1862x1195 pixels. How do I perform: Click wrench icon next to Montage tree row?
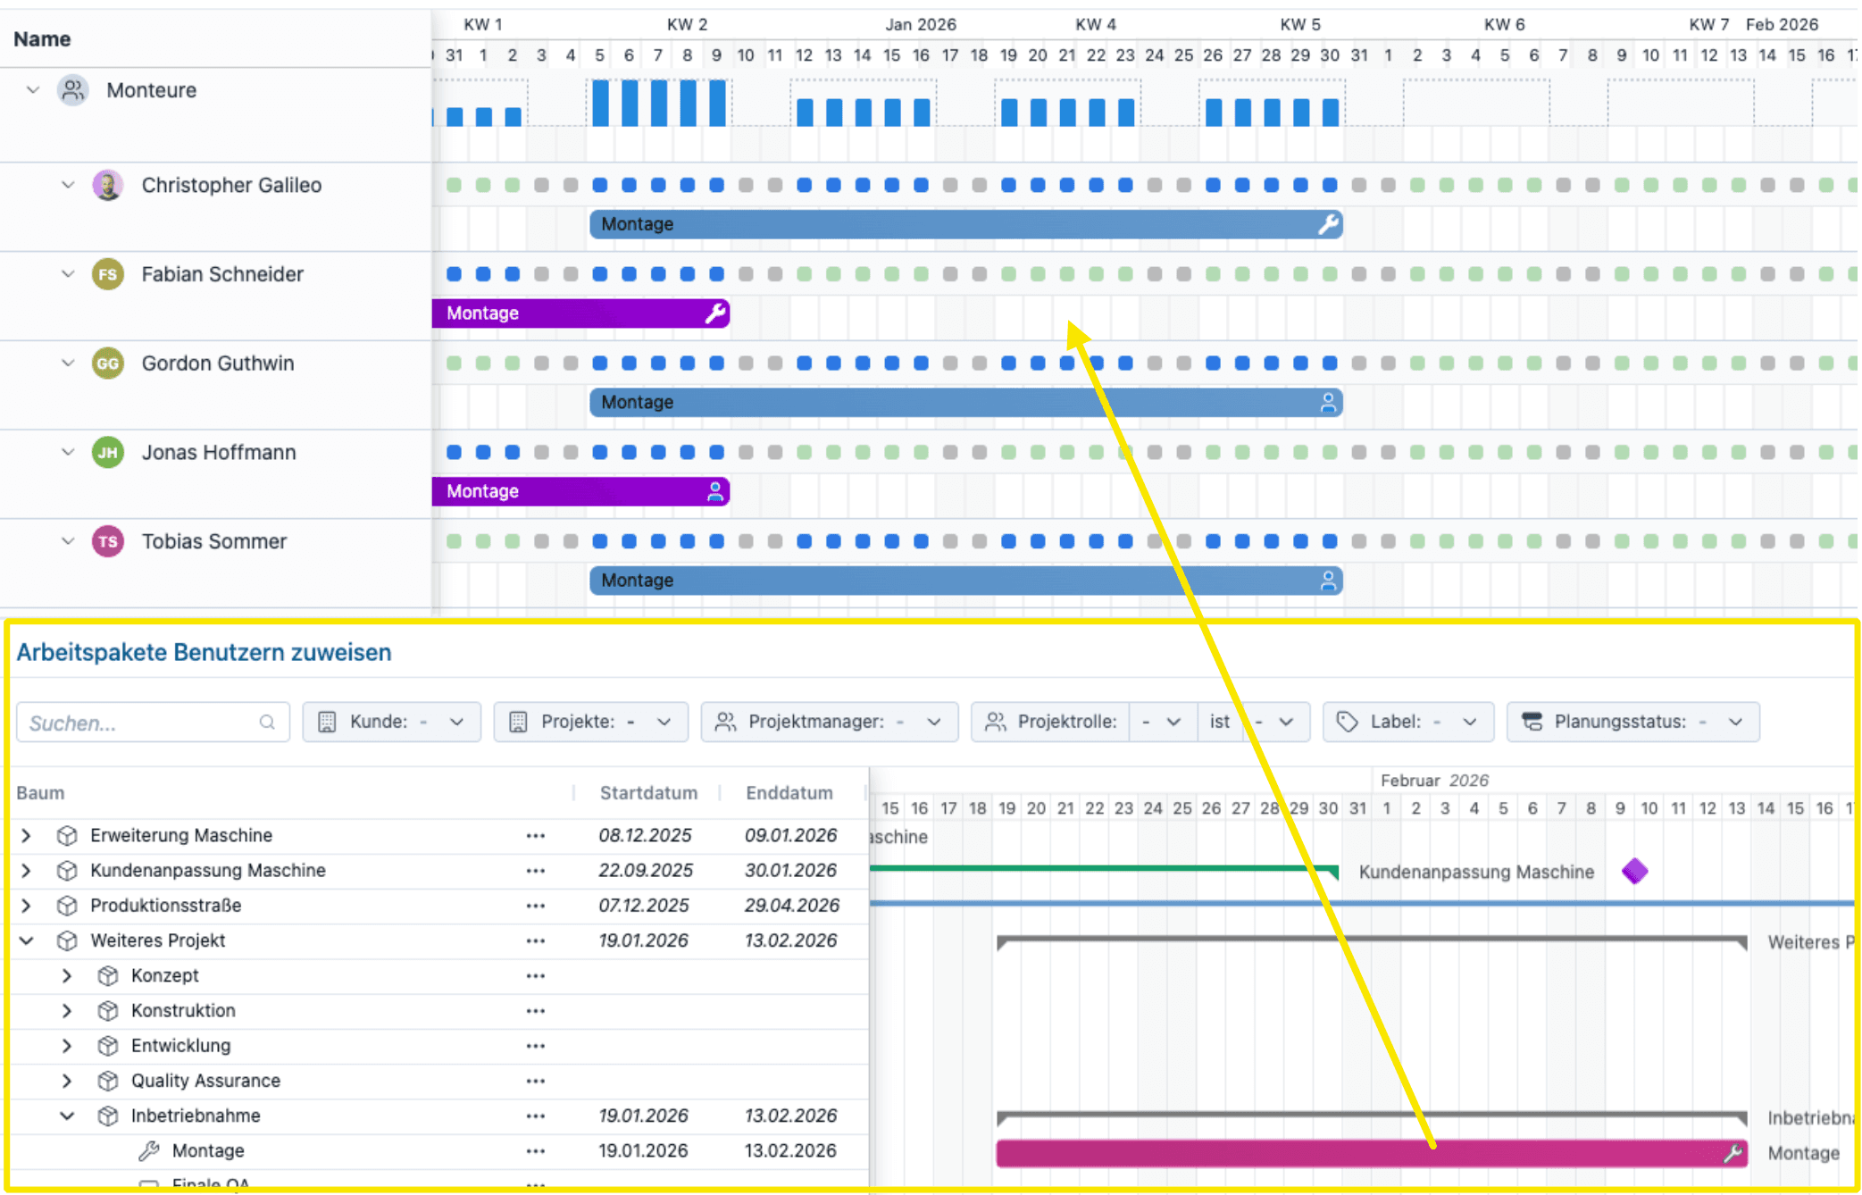click(x=149, y=1150)
